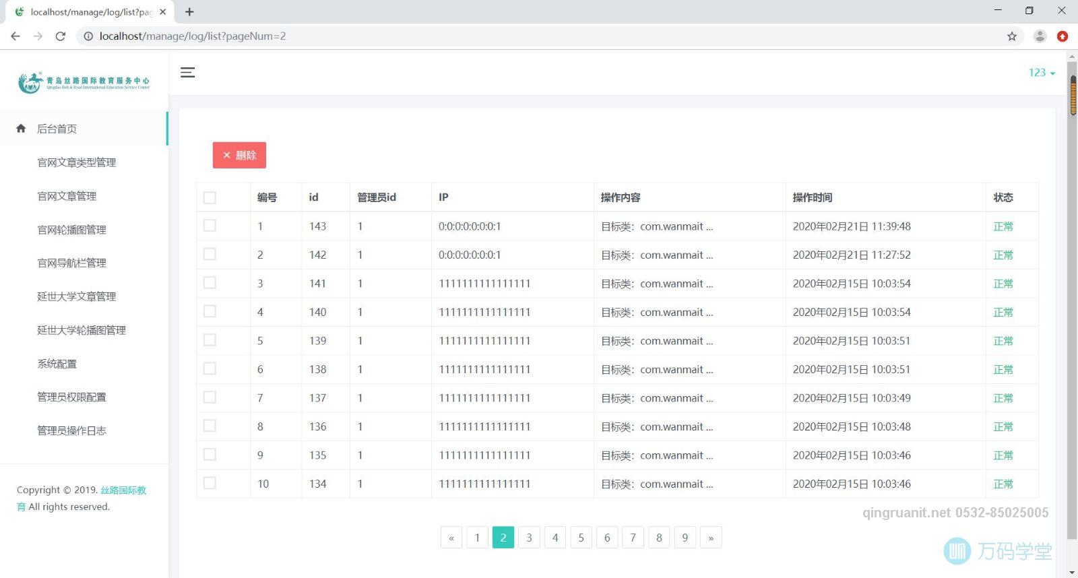Click the active page 2 button
The width and height of the screenshot is (1078, 578).
coord(503,538)
